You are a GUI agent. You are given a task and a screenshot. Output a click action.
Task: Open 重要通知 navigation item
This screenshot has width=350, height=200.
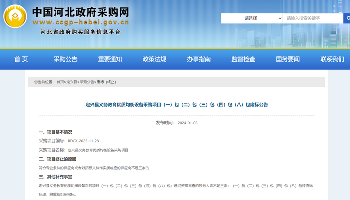point(110,59)
